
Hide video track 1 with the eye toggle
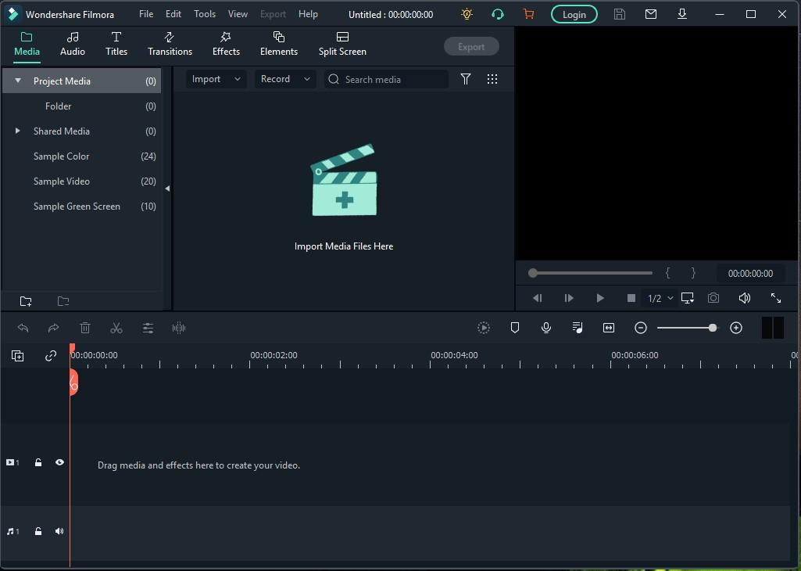(x=59, y=462)
